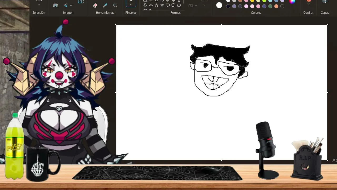This screenshot has width=337, height=190.
Task: Choose the rose pink color swatch
Action: [x=258, y=6]
